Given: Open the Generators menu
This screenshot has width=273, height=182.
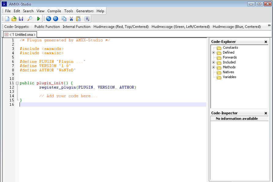Looking at the screenshot, I should click(85, 11).
